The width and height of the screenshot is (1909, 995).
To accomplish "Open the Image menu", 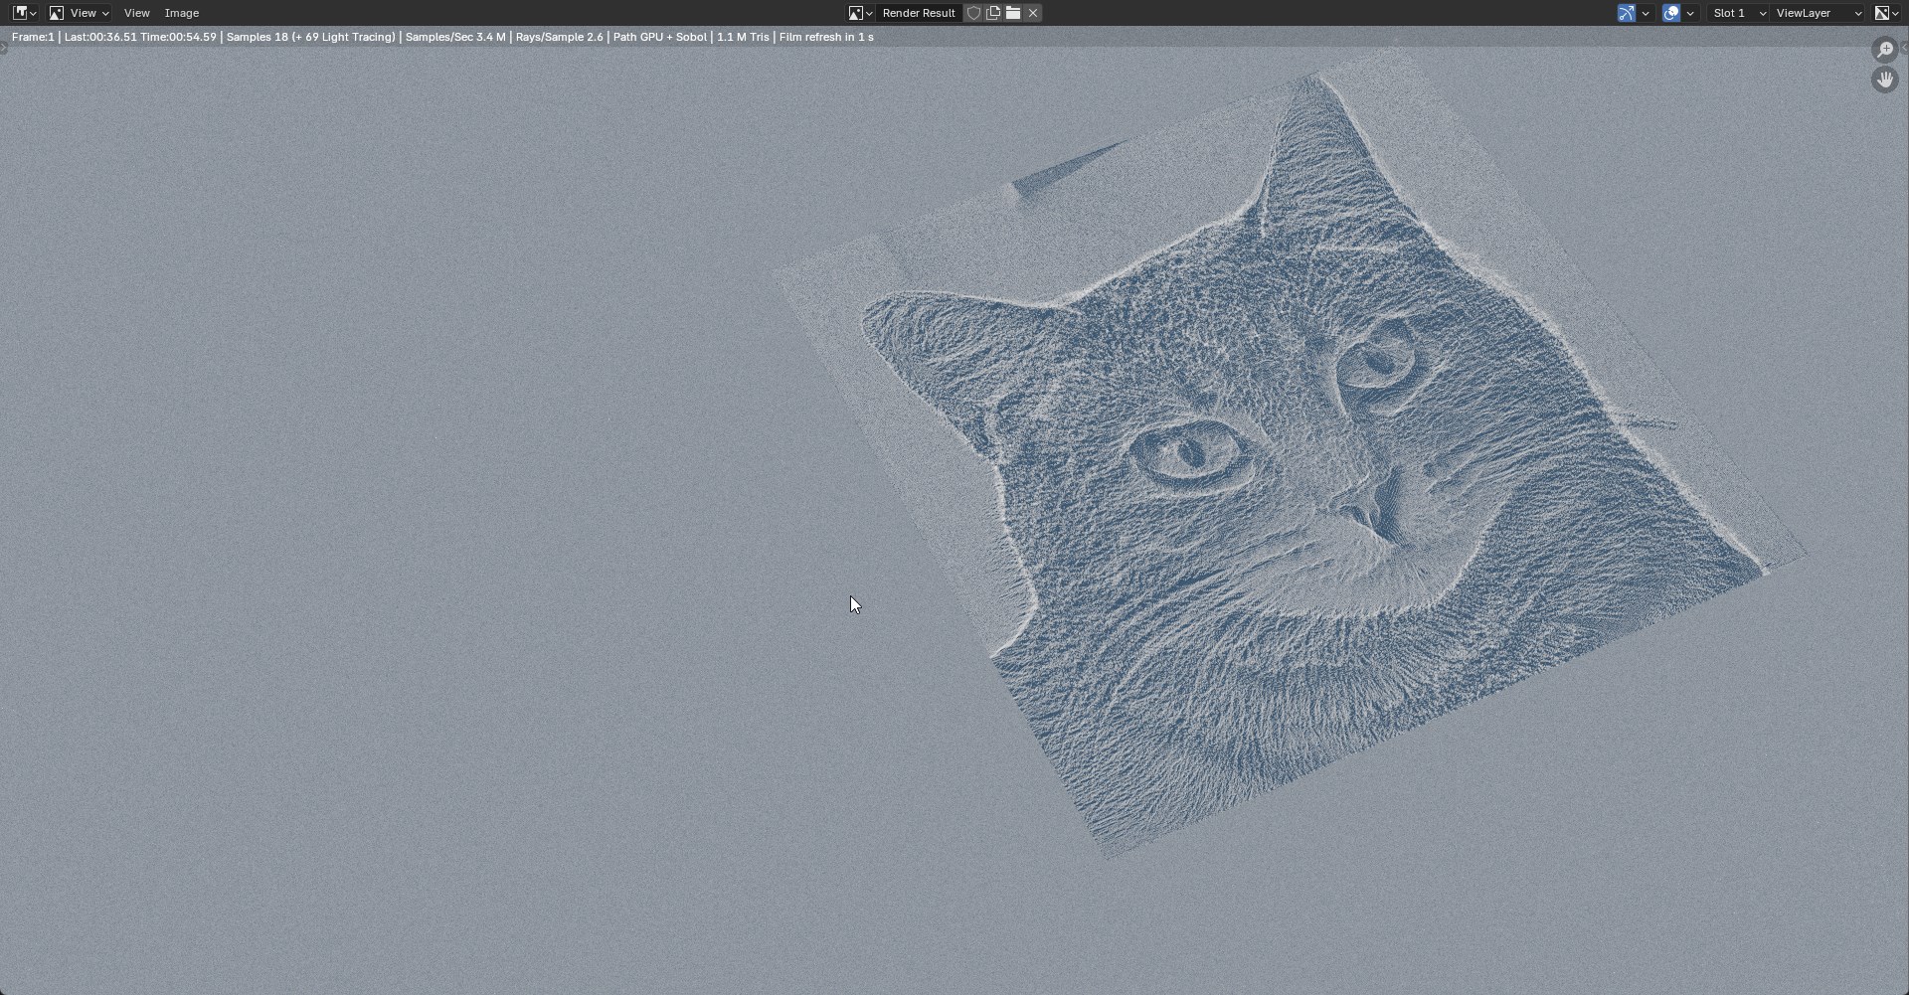I will (181, 13).
